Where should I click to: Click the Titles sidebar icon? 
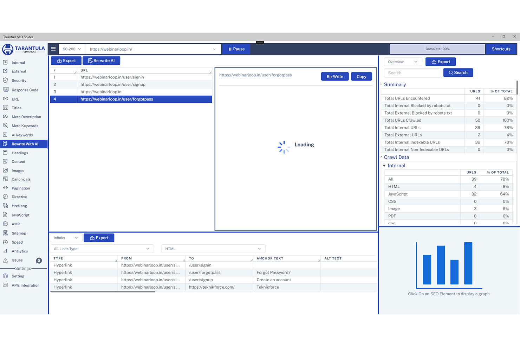point(5,108)
